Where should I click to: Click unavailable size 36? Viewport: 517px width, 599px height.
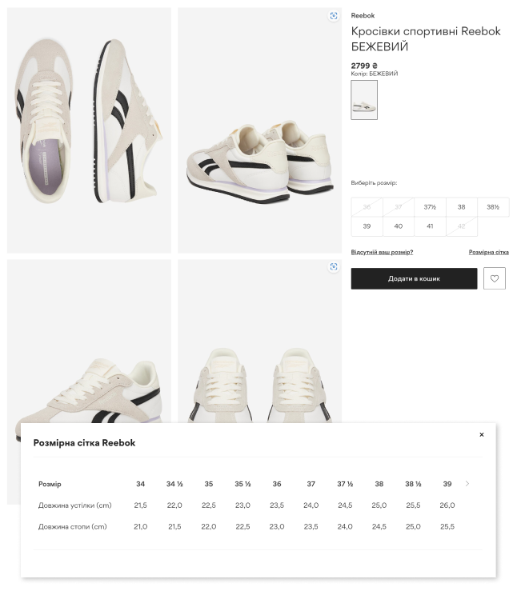point(367,207)
